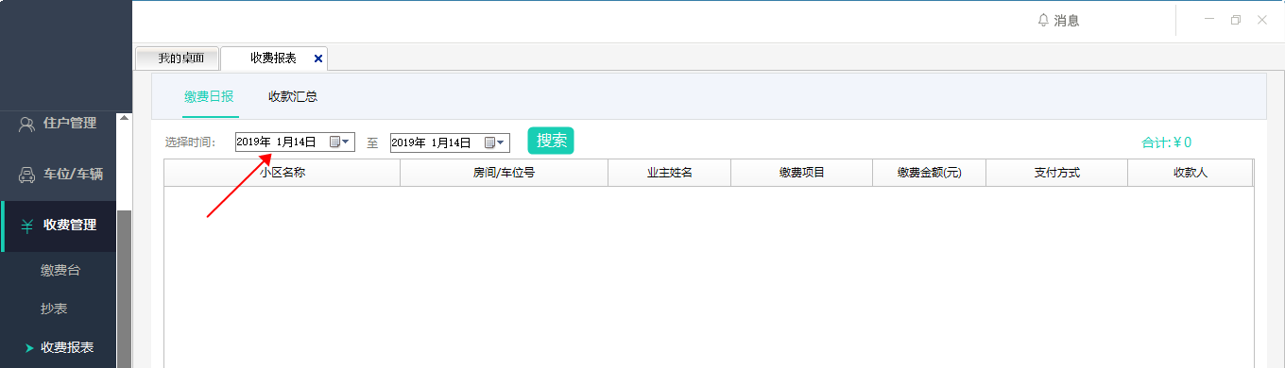
Task: Click the 收费管理 yen icon
Action: [26, 226]
